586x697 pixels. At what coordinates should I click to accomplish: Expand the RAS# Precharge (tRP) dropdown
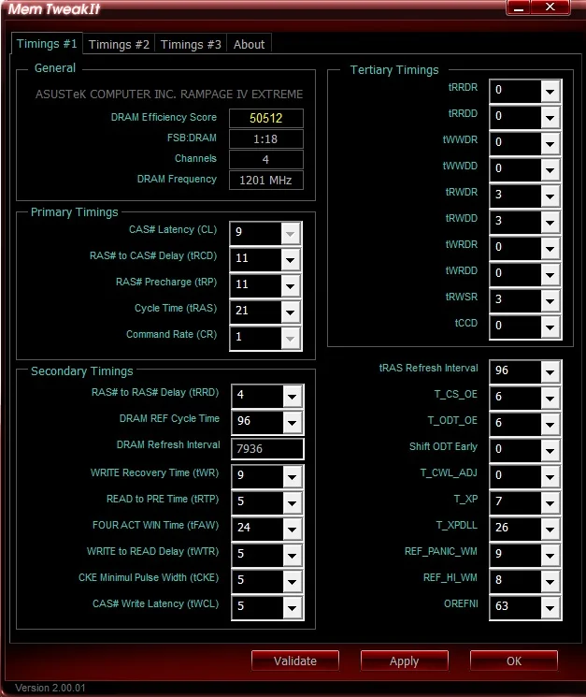click(291, 286)
